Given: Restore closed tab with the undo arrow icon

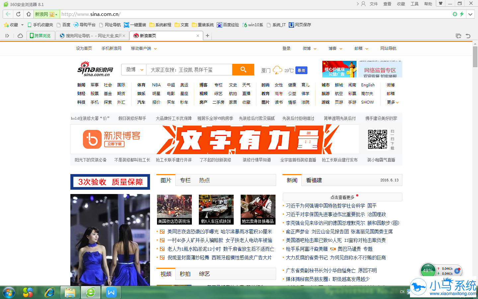Looking at the screenshot, I should [468, 36].
